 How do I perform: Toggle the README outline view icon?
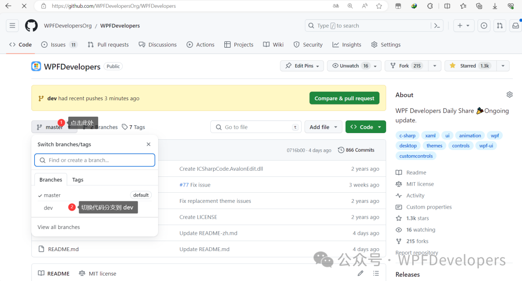376,273
